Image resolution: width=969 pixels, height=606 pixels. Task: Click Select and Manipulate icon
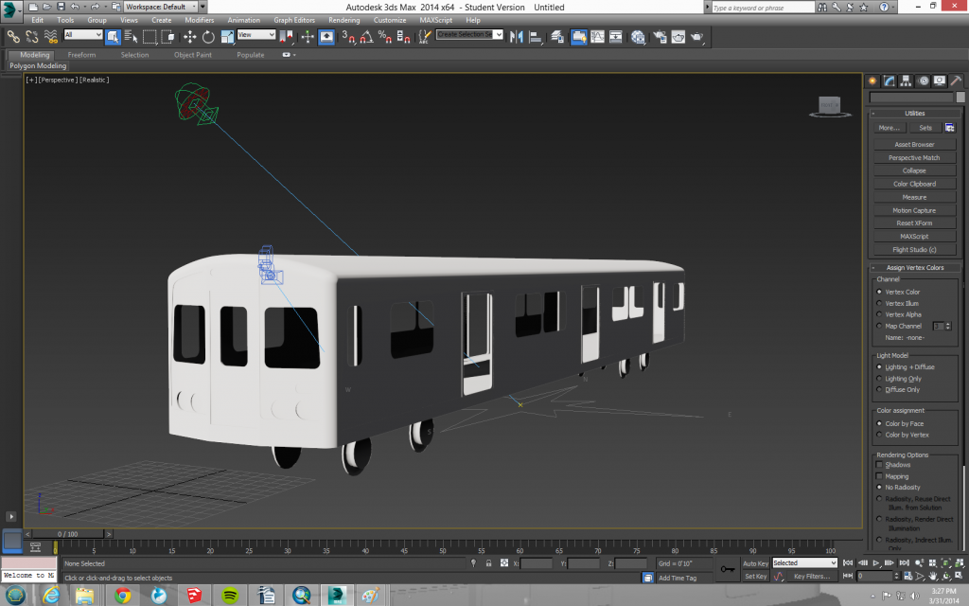click(x=308, y=37)
